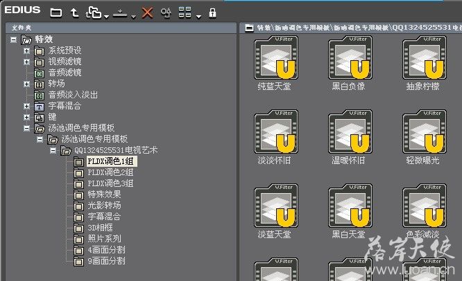
Task: Select the 特效 root folder
Action: point(44,39)
